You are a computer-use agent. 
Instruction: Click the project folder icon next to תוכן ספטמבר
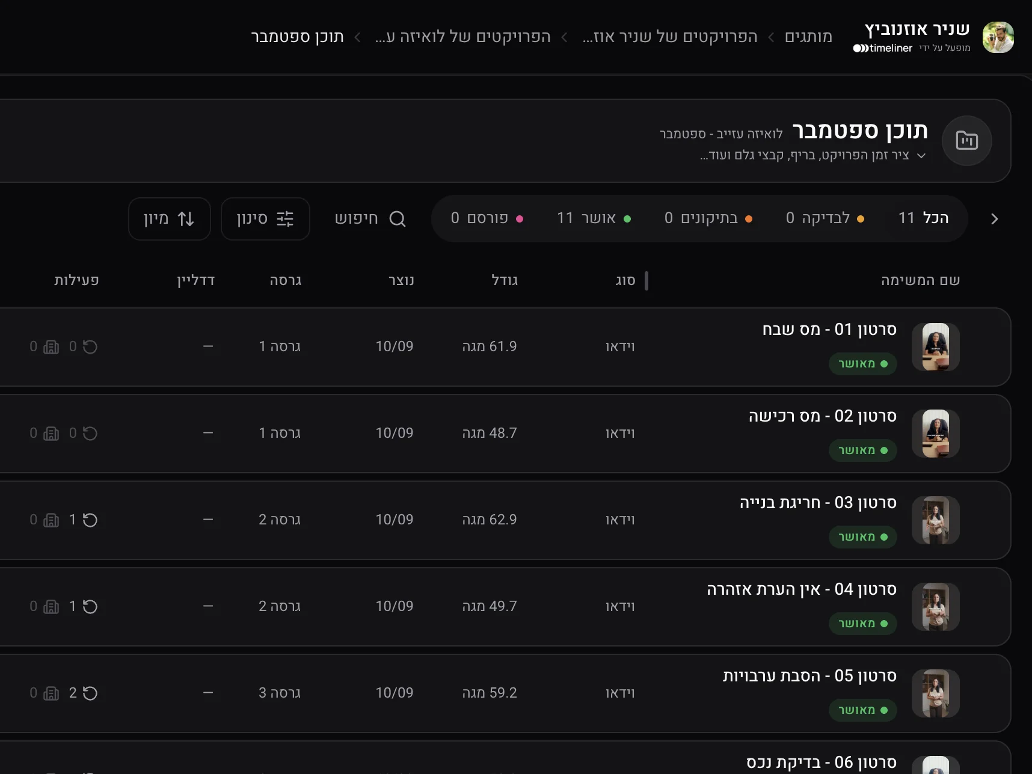pos(966,141)
